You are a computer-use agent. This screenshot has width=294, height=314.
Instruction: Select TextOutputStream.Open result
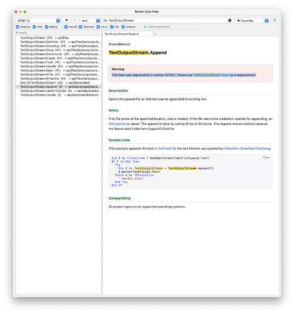(58, 70)
